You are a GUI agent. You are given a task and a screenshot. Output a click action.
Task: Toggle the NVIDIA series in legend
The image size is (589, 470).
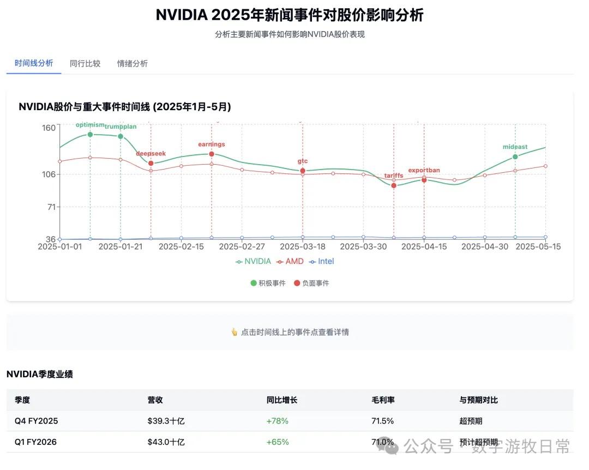pyautogui.click(x=254, y=261)
